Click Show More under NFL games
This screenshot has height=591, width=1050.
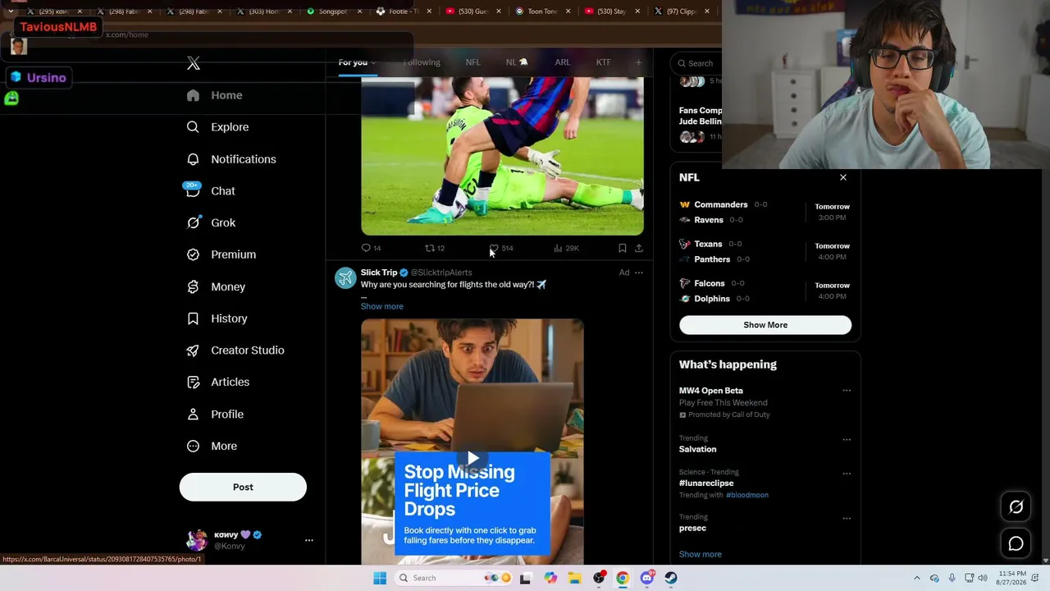pos(765,325)
